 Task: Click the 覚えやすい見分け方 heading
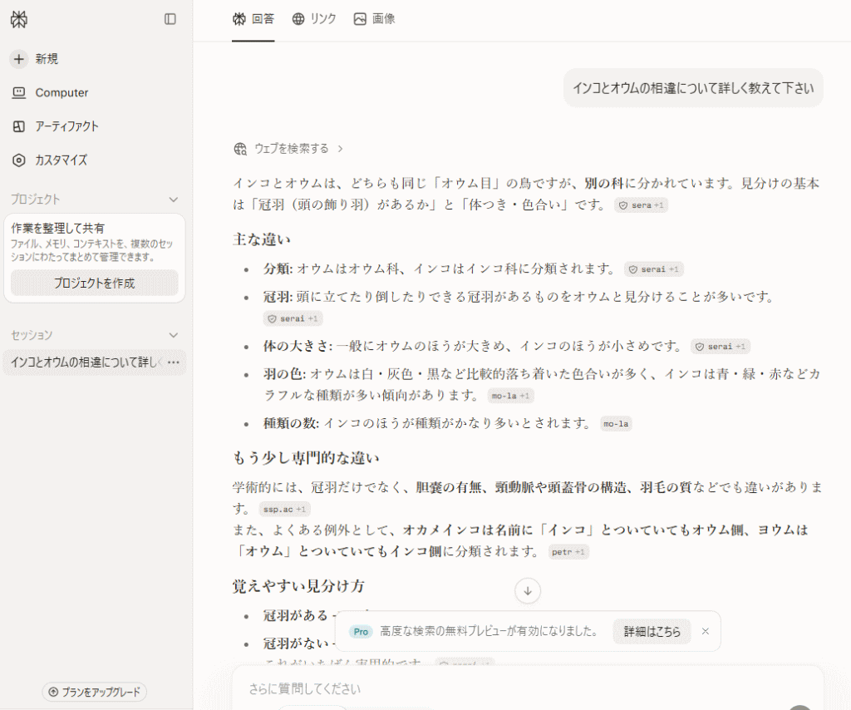(x=298, y=586)
